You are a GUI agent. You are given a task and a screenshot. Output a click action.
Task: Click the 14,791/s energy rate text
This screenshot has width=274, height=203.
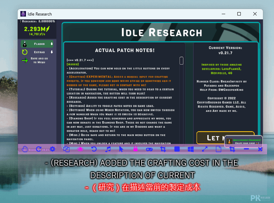37,34
